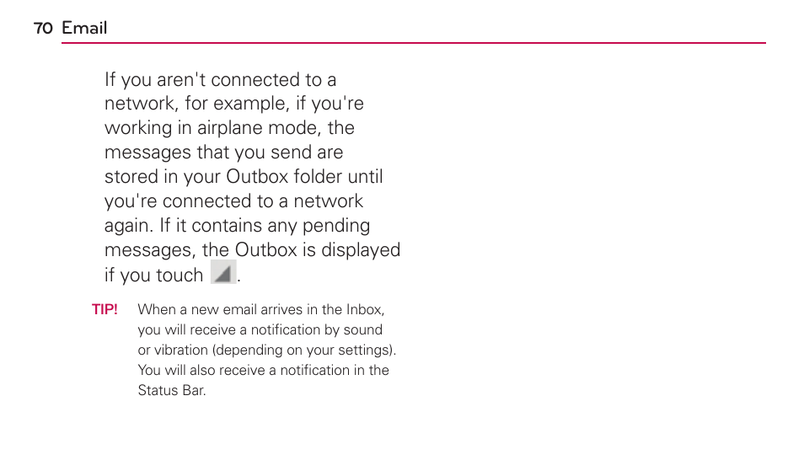Click "When a new email arrives" text
The width and height of the screenshot is (804, 460).
(220, 310)
